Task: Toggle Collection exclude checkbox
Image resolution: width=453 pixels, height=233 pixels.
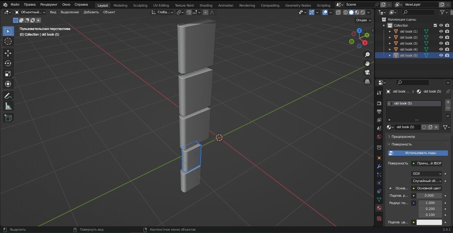Action: click(435, 25)
